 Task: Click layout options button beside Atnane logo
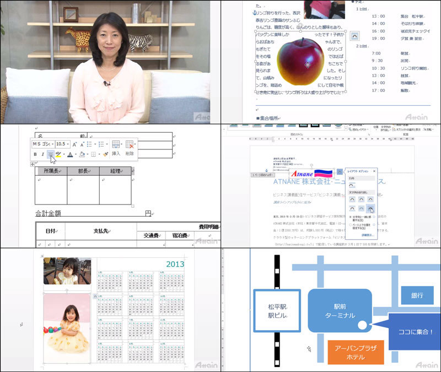340,171
